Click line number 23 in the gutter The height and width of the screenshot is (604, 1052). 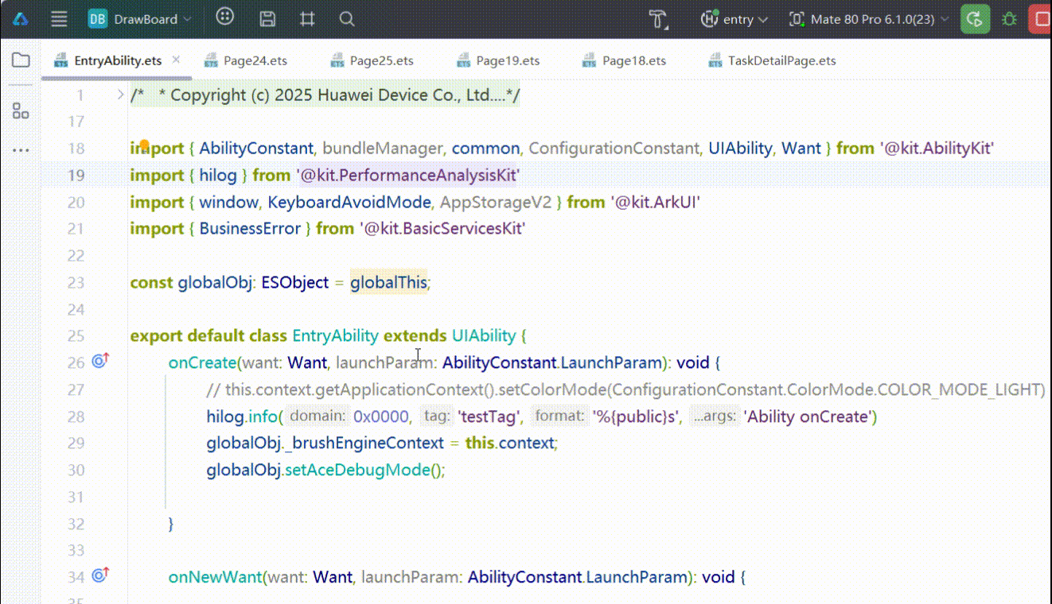coord(76,282)
